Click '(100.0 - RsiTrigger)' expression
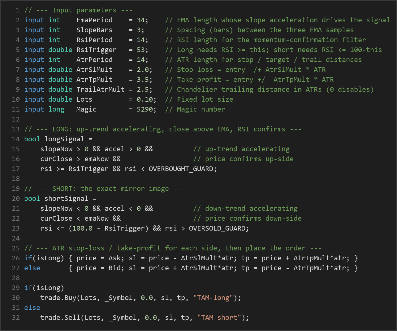Image resolution: width=397 pixels, height=331 pixels. click(x=109, y=228)
